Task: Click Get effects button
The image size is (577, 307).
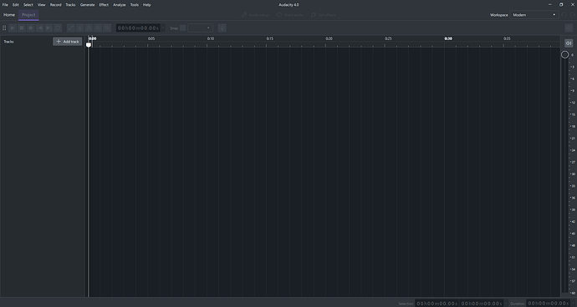Action: [323, 15]
